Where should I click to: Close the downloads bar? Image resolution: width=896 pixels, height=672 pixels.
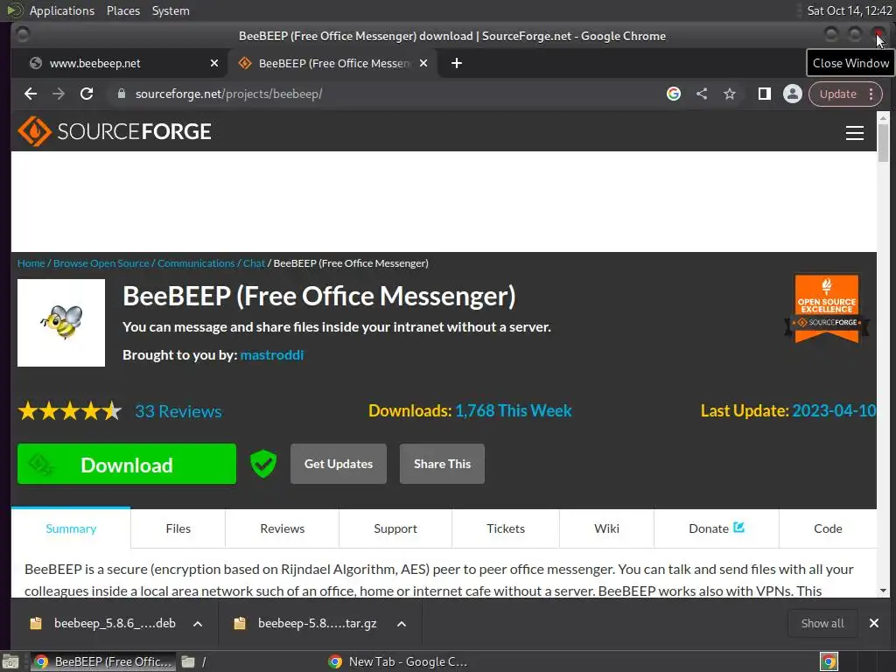tap(874, 623)
